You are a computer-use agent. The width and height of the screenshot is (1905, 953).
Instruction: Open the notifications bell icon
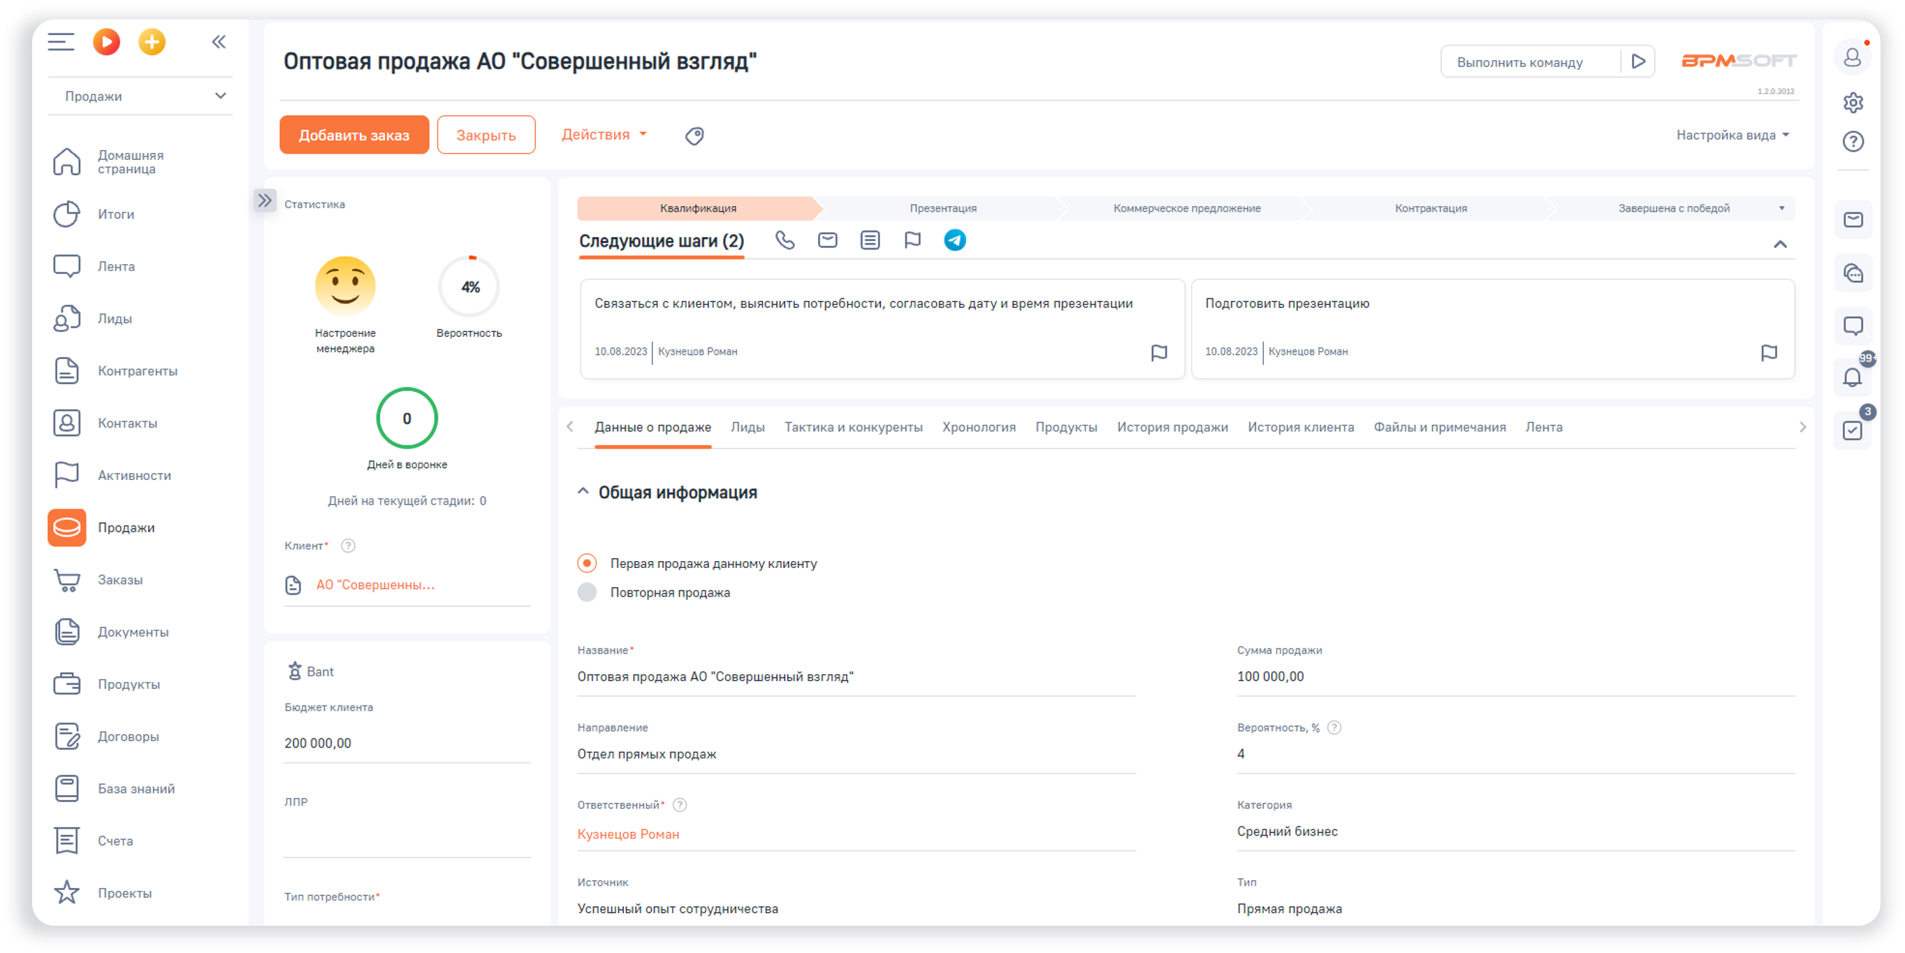point(1853,378)
